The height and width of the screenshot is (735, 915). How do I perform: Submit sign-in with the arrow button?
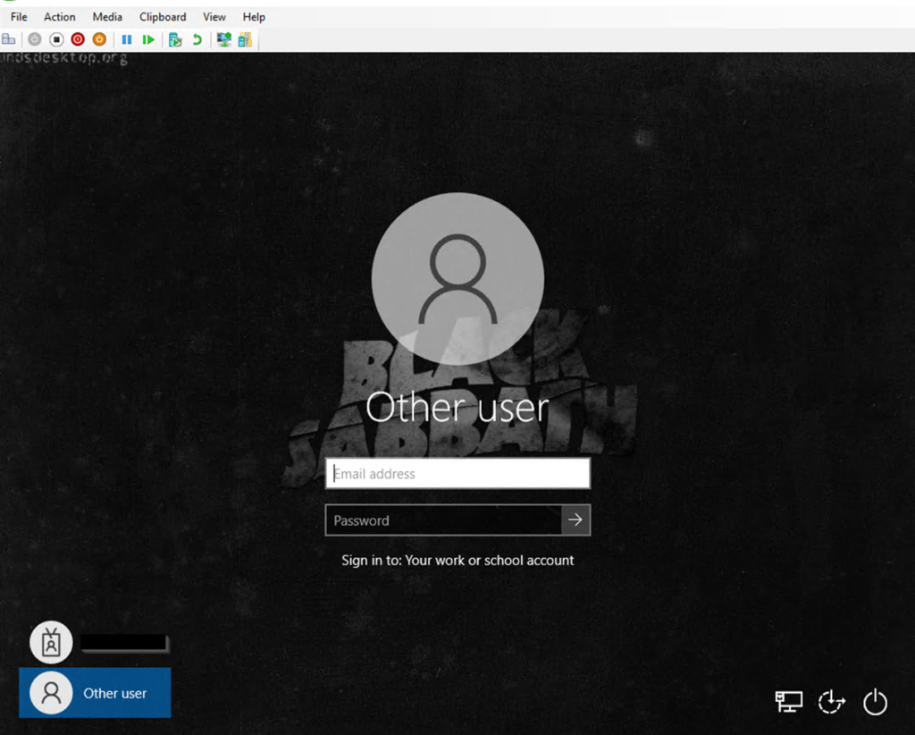(x=575, y=520)
